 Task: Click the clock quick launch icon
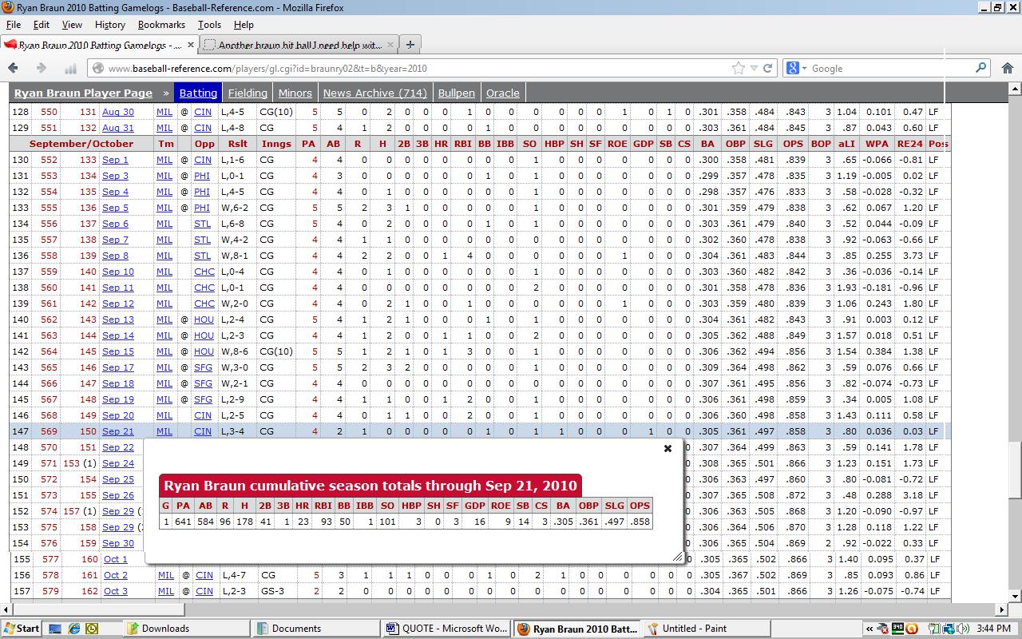tap(93, 629)
